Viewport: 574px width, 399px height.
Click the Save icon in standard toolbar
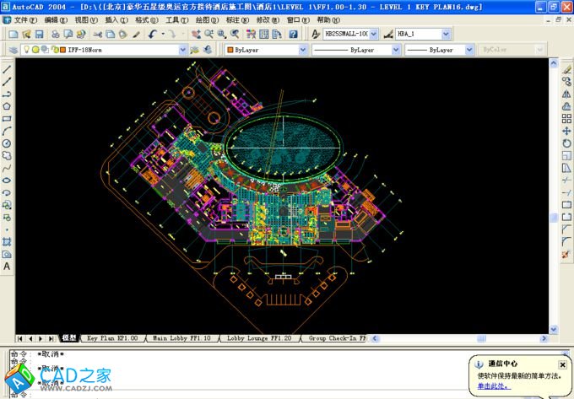click(x=39, y=35)
